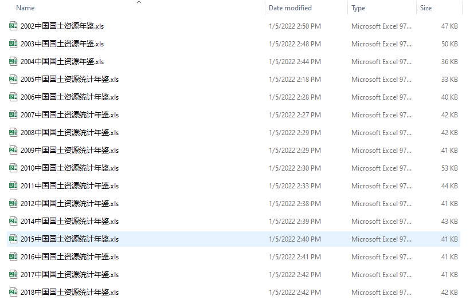Click the date 1/5/2022 2:39 PM
The width and height of the screenshot is (470, 300).
[x=295, y=221]
